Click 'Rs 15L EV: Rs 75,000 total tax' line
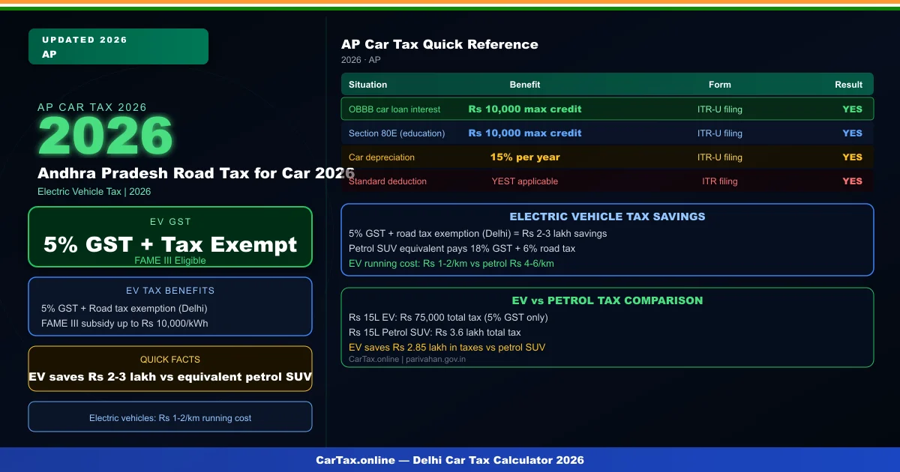Screen dimensions: 900x472 (448, 318)
